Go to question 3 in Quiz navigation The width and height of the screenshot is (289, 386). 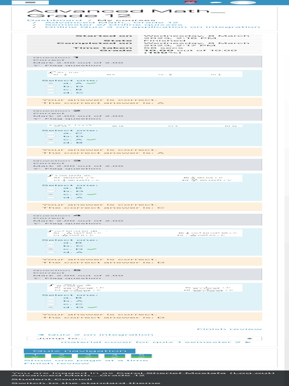click(x=88, y=356)
